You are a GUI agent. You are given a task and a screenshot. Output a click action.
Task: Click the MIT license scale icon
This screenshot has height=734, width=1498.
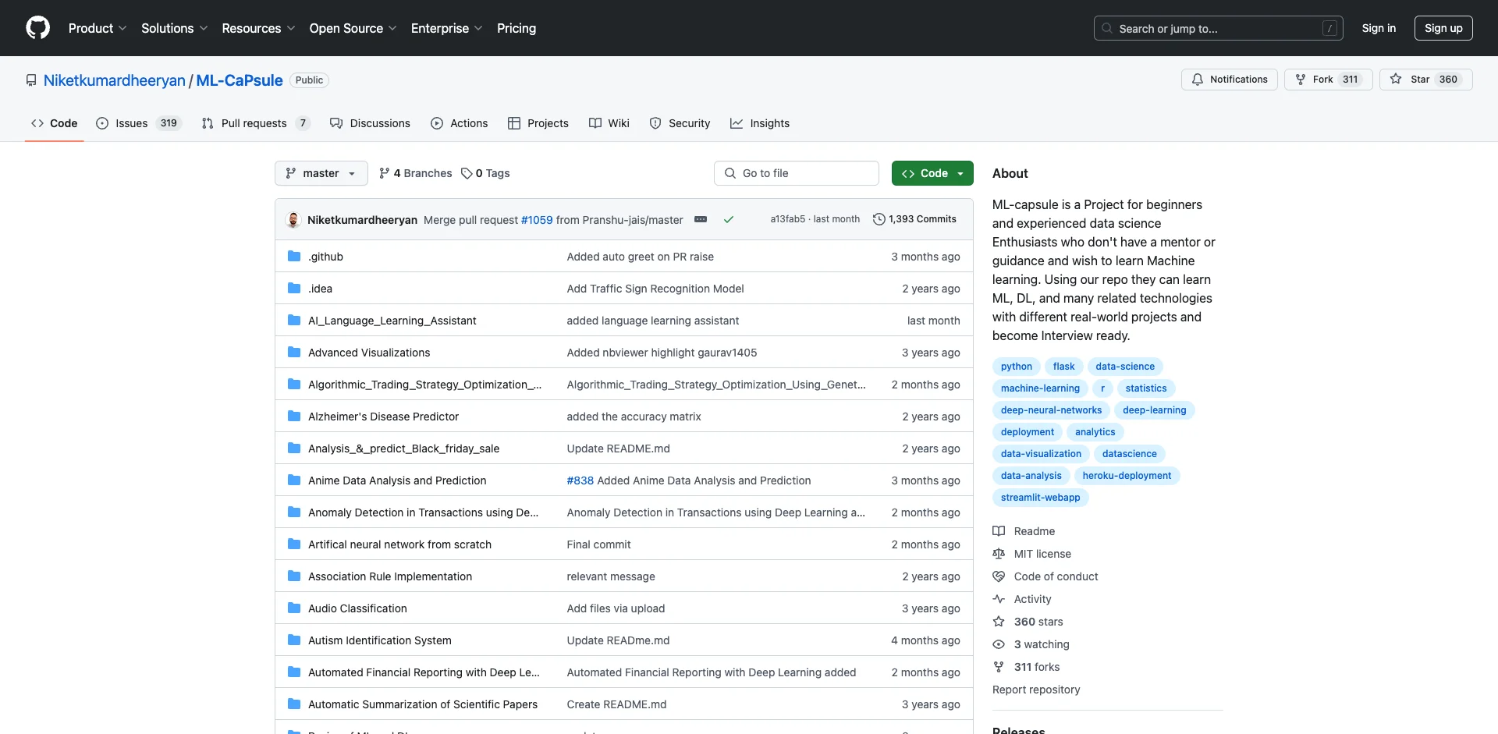pyautogui.click(x=999, y=554)
